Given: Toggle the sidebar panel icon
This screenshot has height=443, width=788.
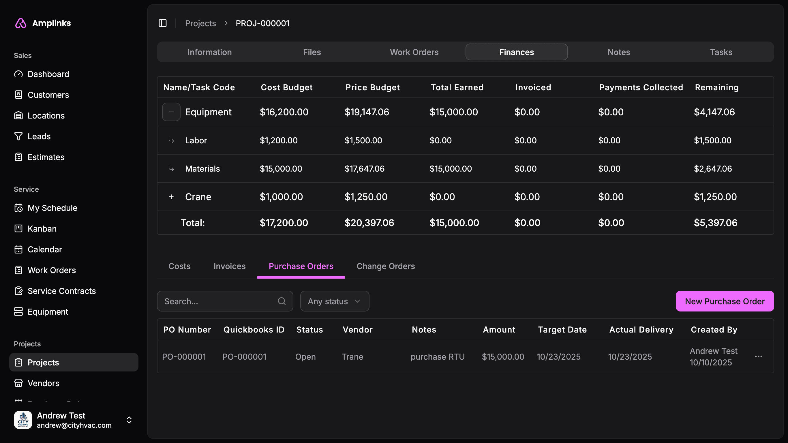Looking at the screenshot, I should pyautogui.click(x=162, y=23).
